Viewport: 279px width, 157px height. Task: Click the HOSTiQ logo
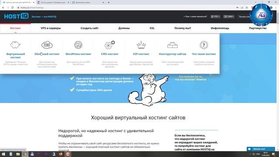[16, 17]
